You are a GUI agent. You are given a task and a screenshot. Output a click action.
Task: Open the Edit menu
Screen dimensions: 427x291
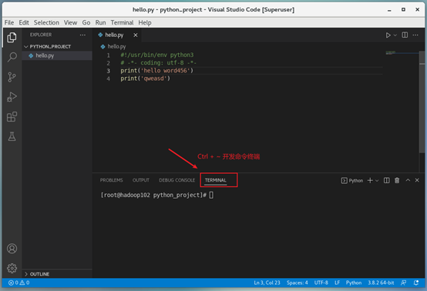(x=24, y=22)
